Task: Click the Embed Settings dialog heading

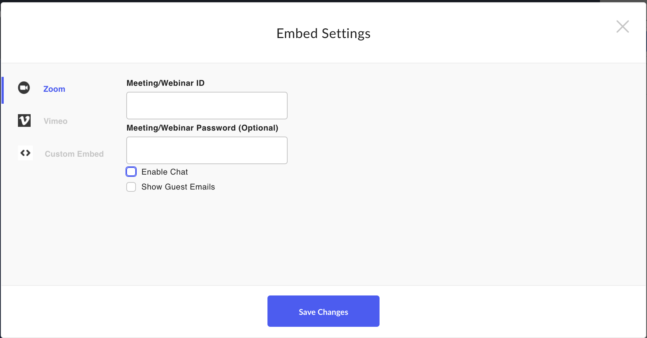Action: [323, 34]
